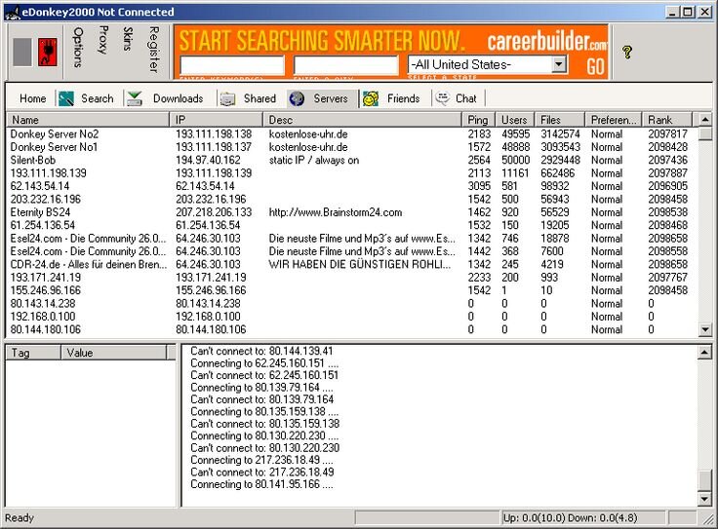Image resolution: width=718 pixels, height=529 pixels.
Task: Open the Proxy toolbar item
Action: (x=103, y=39)
